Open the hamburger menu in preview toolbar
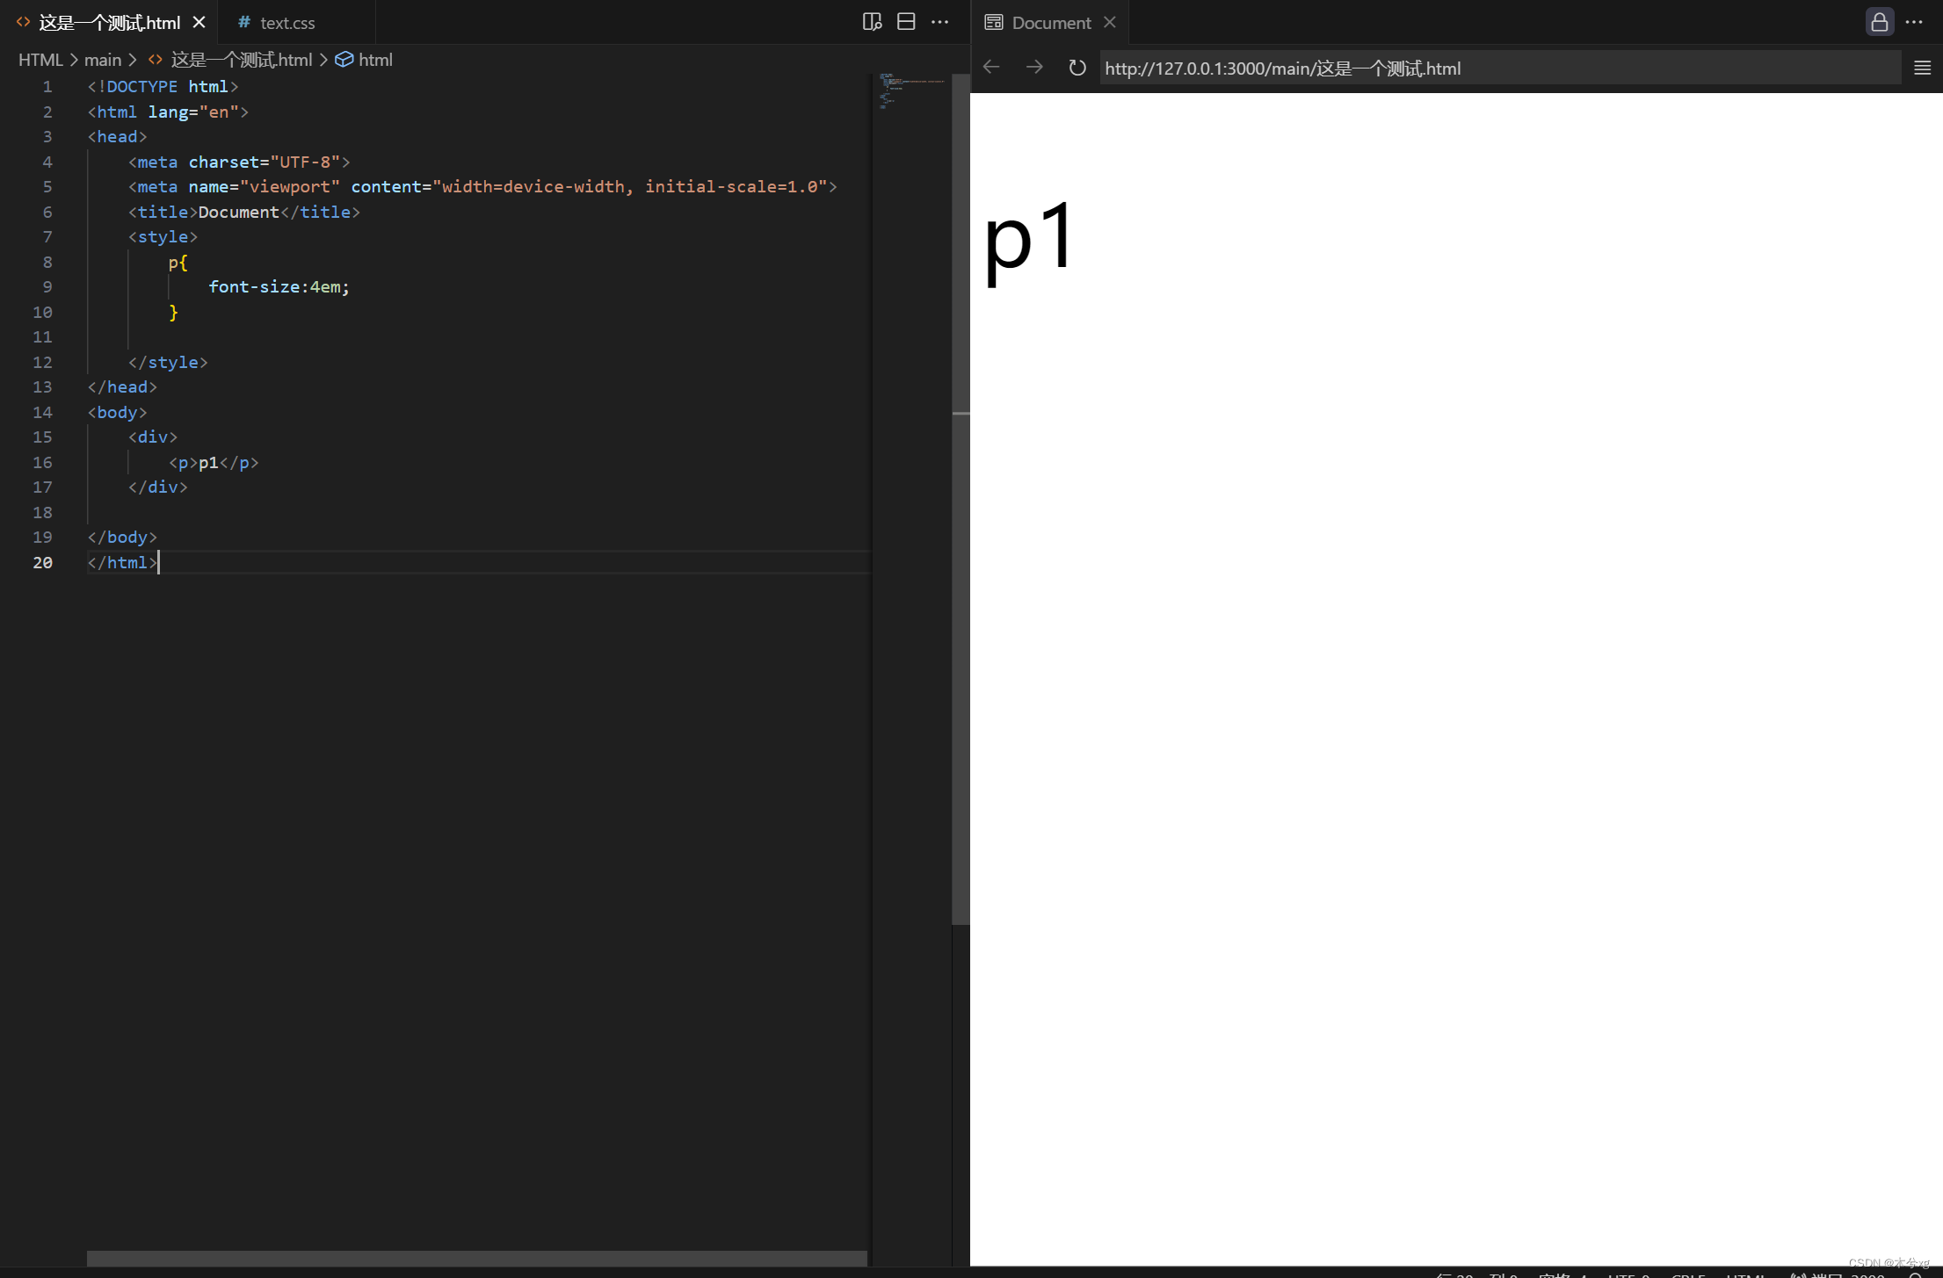The height and width of the screenshot is (1278, 1943). pyautogui.click(x=1923, y=68)
